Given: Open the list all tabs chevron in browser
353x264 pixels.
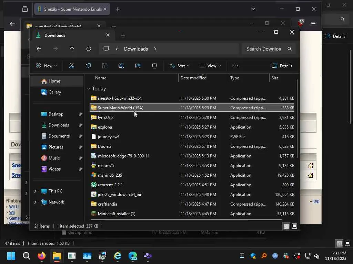Looking at the screenshot, I should point(253,9).
